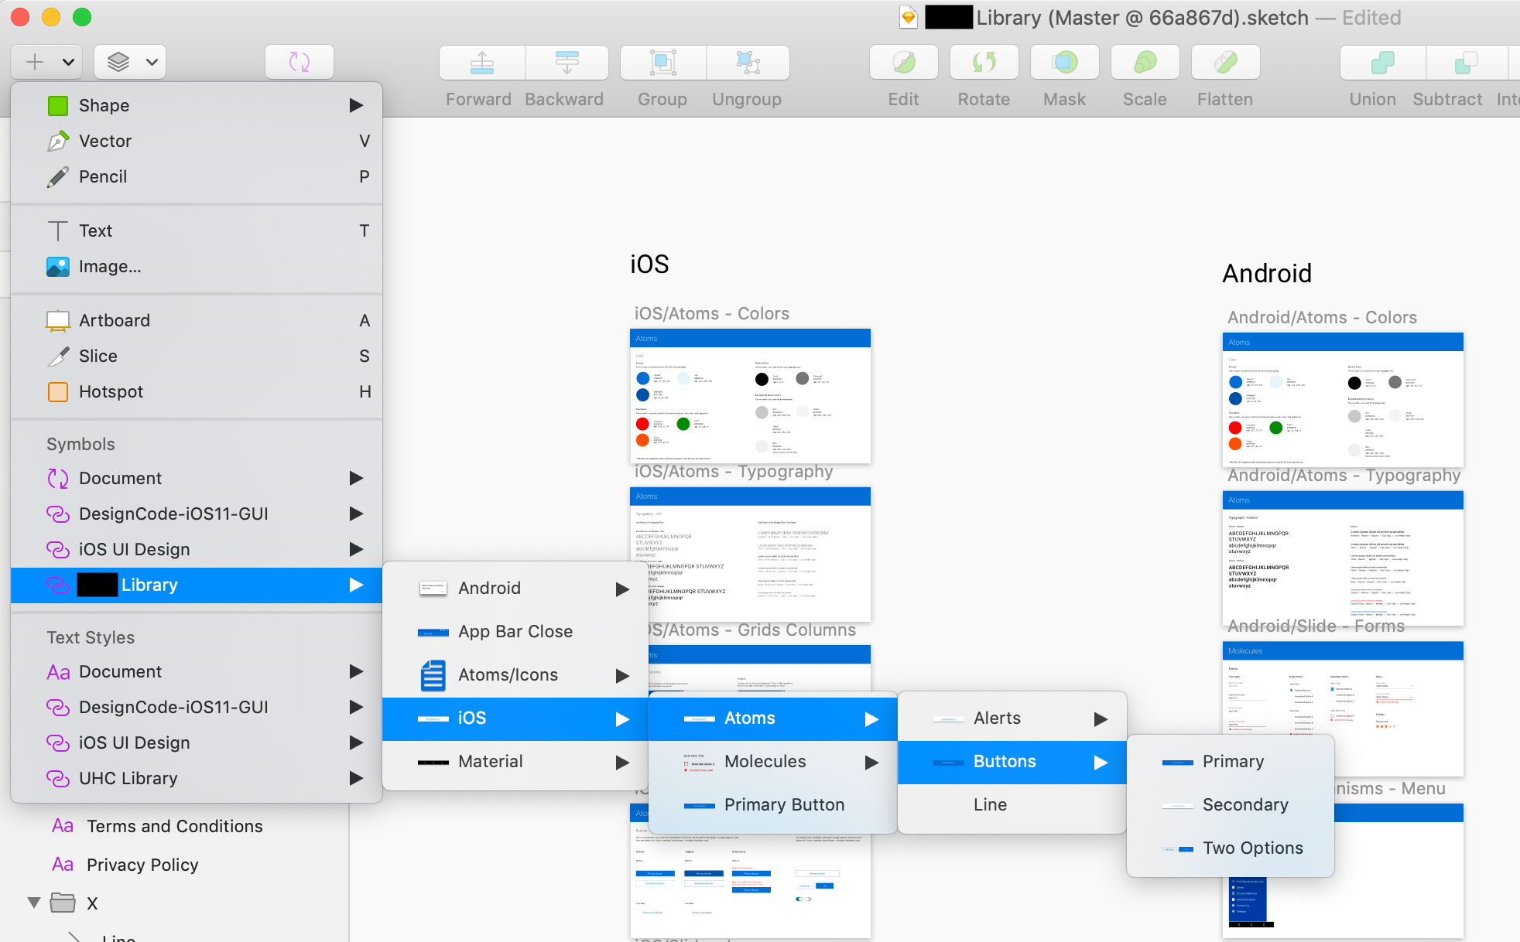This screenshot has width=1520, height=942.
Task: Open the iOS UI Design symbols submenu
Action: (x=135, y=549)
